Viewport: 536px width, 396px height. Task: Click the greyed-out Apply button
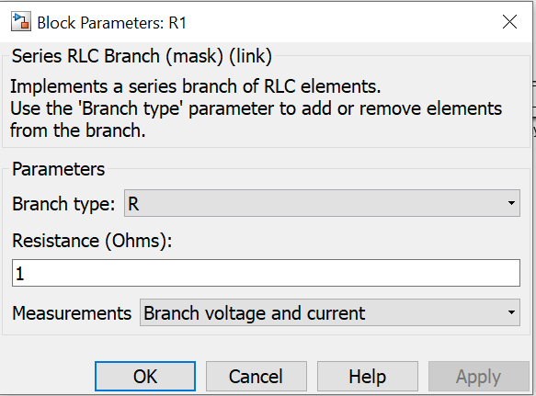point(479,376)
